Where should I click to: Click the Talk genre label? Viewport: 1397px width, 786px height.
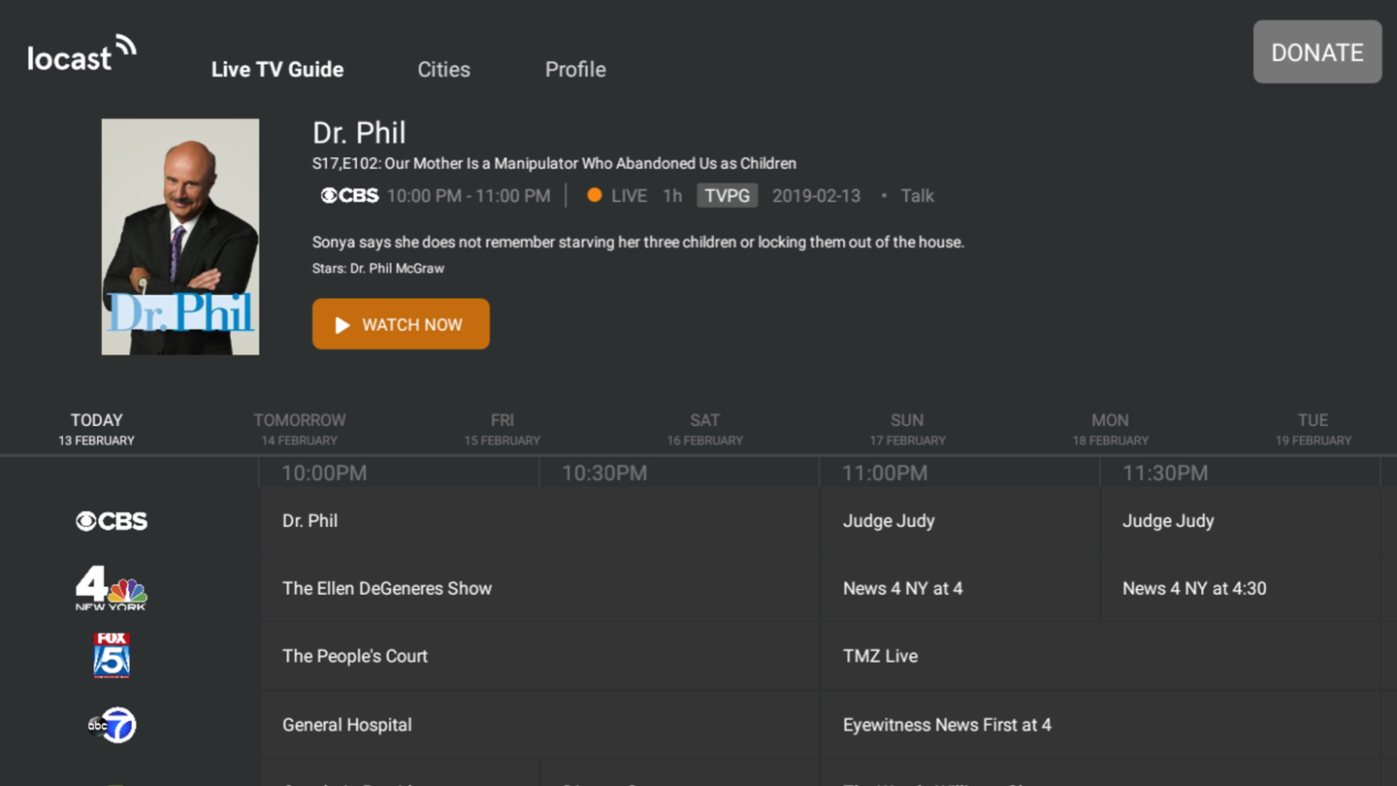pyautogui.click(x=917, y=196)
